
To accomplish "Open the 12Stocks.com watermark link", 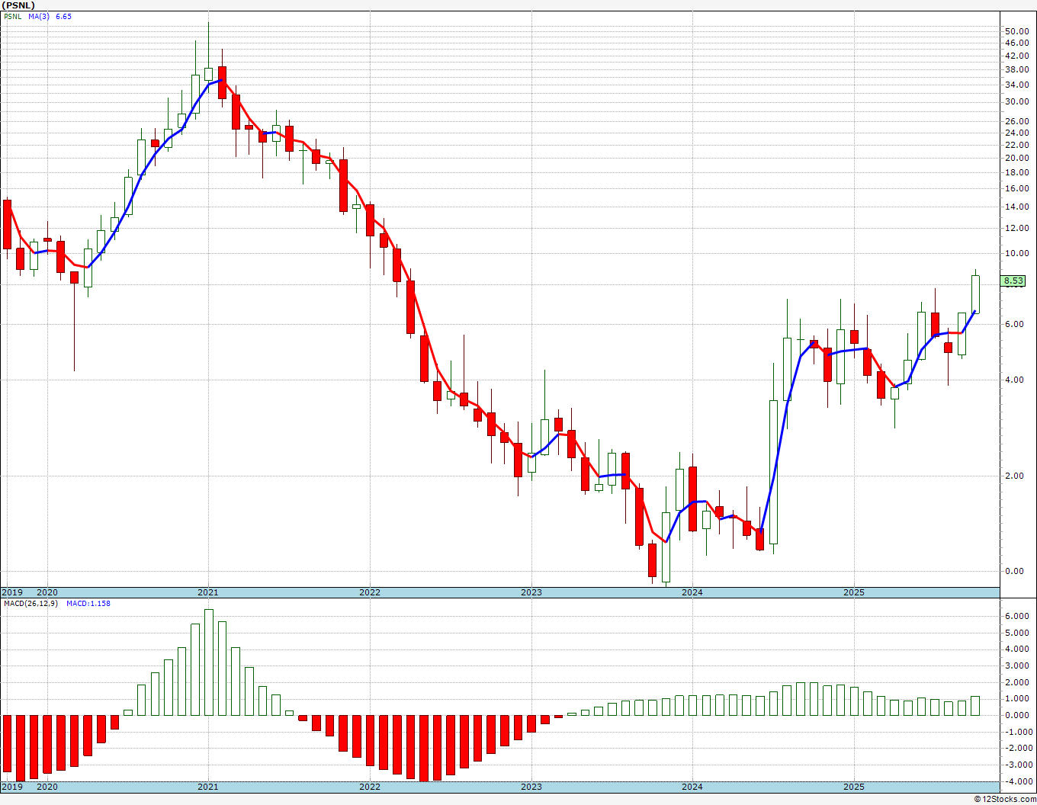I will click(1005, 799).
